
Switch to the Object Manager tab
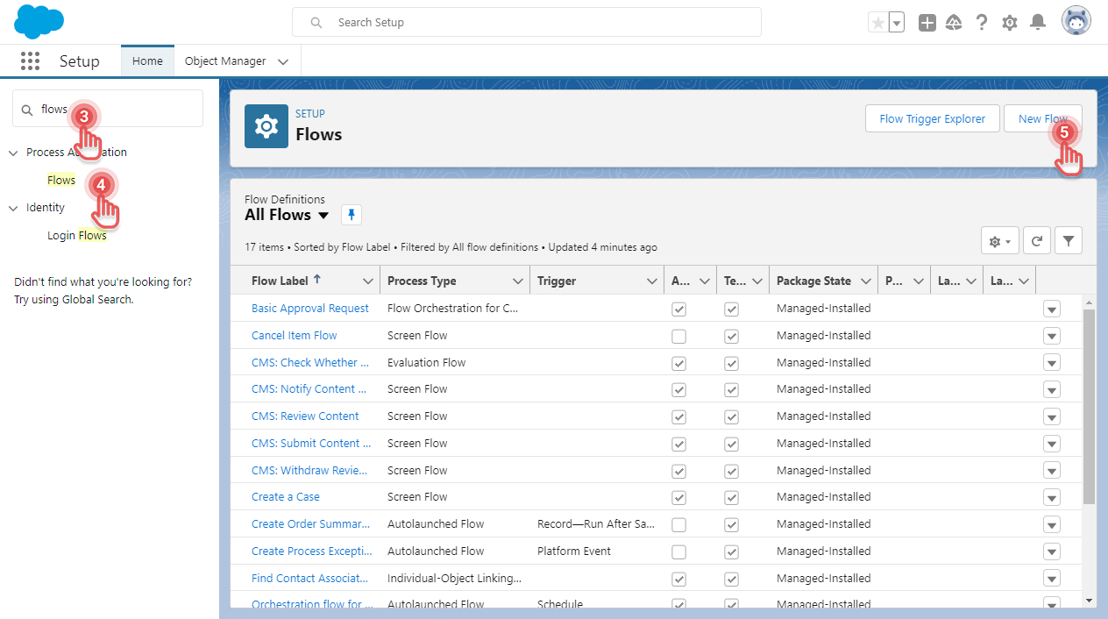point(226,60)
